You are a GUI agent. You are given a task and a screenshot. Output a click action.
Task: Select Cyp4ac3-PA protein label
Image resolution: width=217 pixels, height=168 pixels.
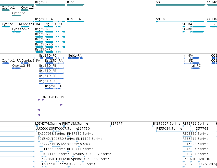click(x=31, y=61)
